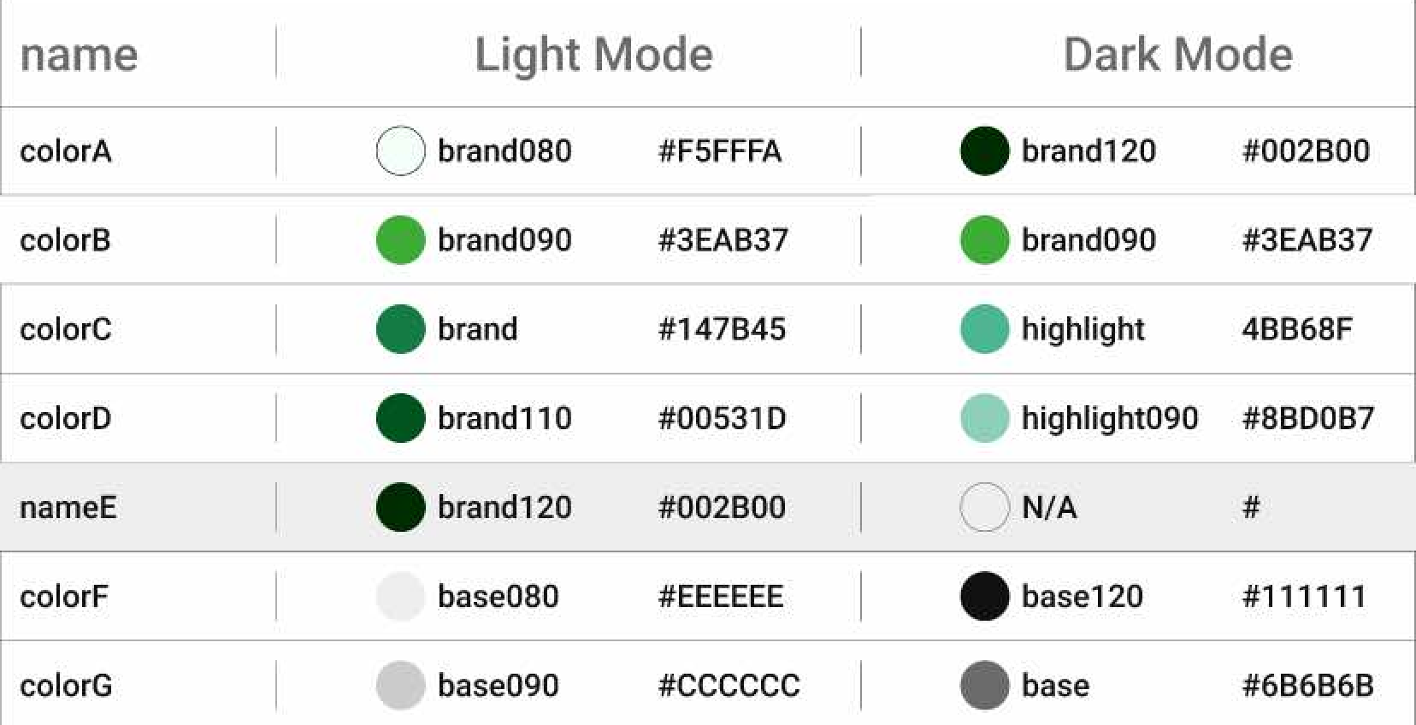Click the brand080 light mode color swatch
The width and height of the screenshot is (1416, 725).
(400, 150)
